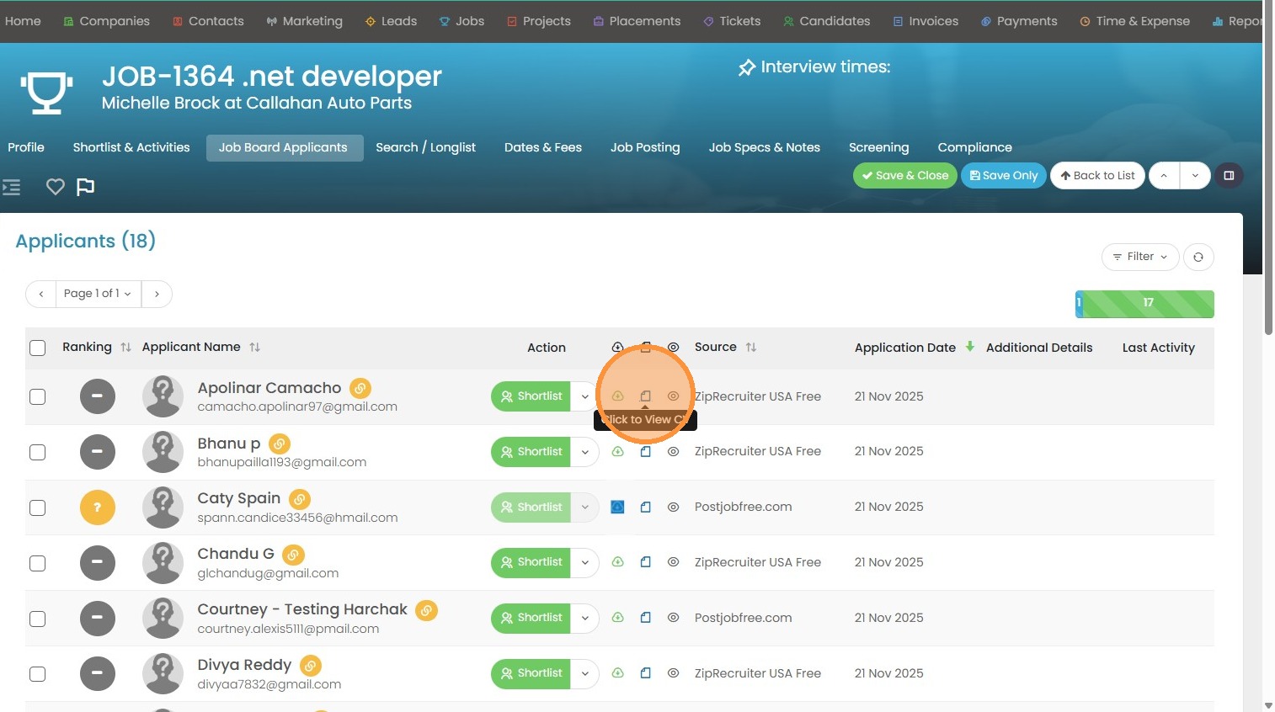
Task: Open document icon for Divya Reddy
Action: 645,673
